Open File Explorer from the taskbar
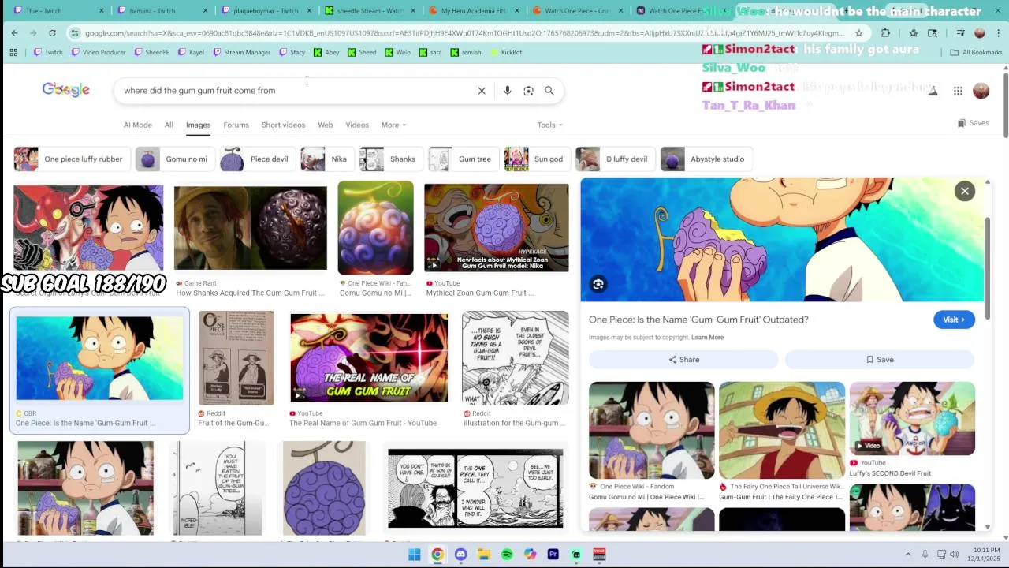 point(484,555)
